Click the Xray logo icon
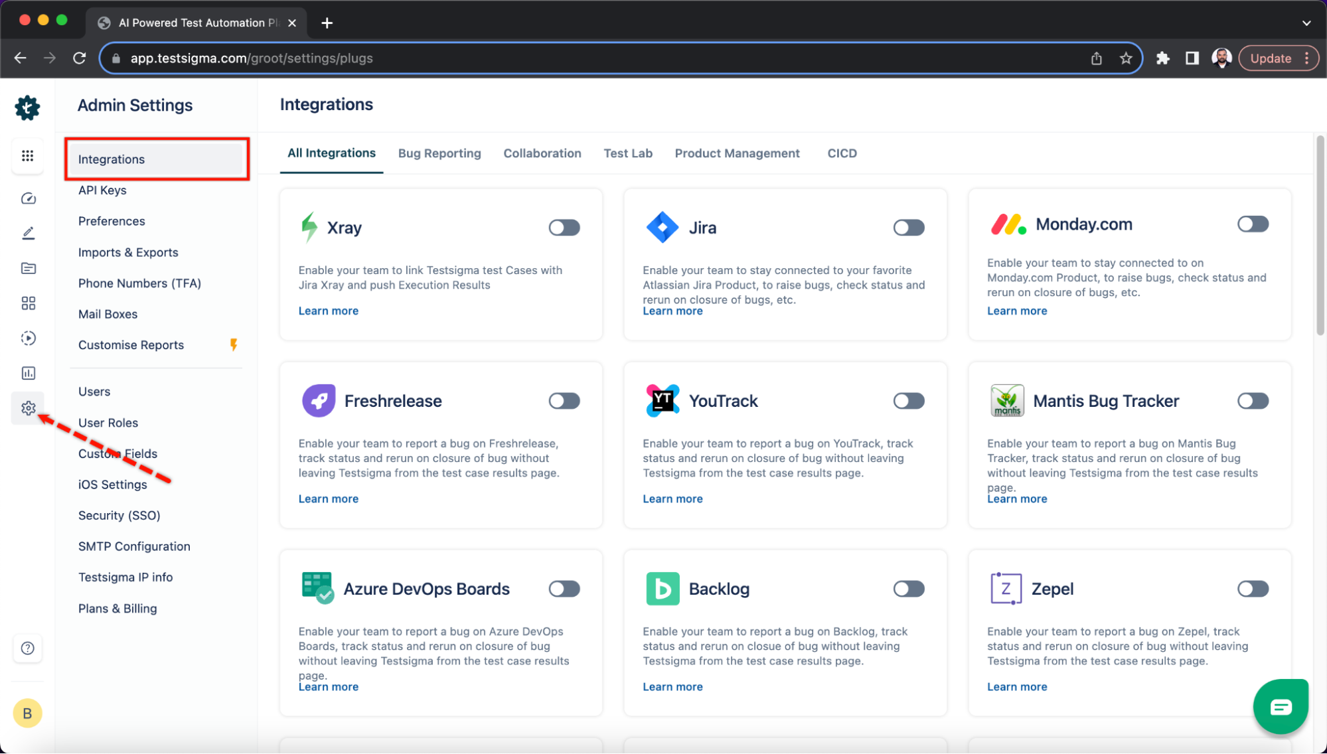Screen dimensions: 1327x754 click(309, 228)
